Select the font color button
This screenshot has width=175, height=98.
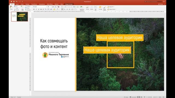pos(58,9)
